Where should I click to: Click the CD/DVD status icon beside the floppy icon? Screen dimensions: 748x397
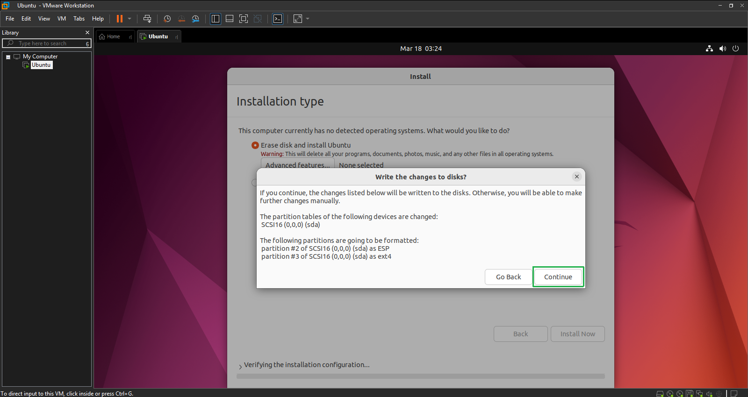coord(680,394)
